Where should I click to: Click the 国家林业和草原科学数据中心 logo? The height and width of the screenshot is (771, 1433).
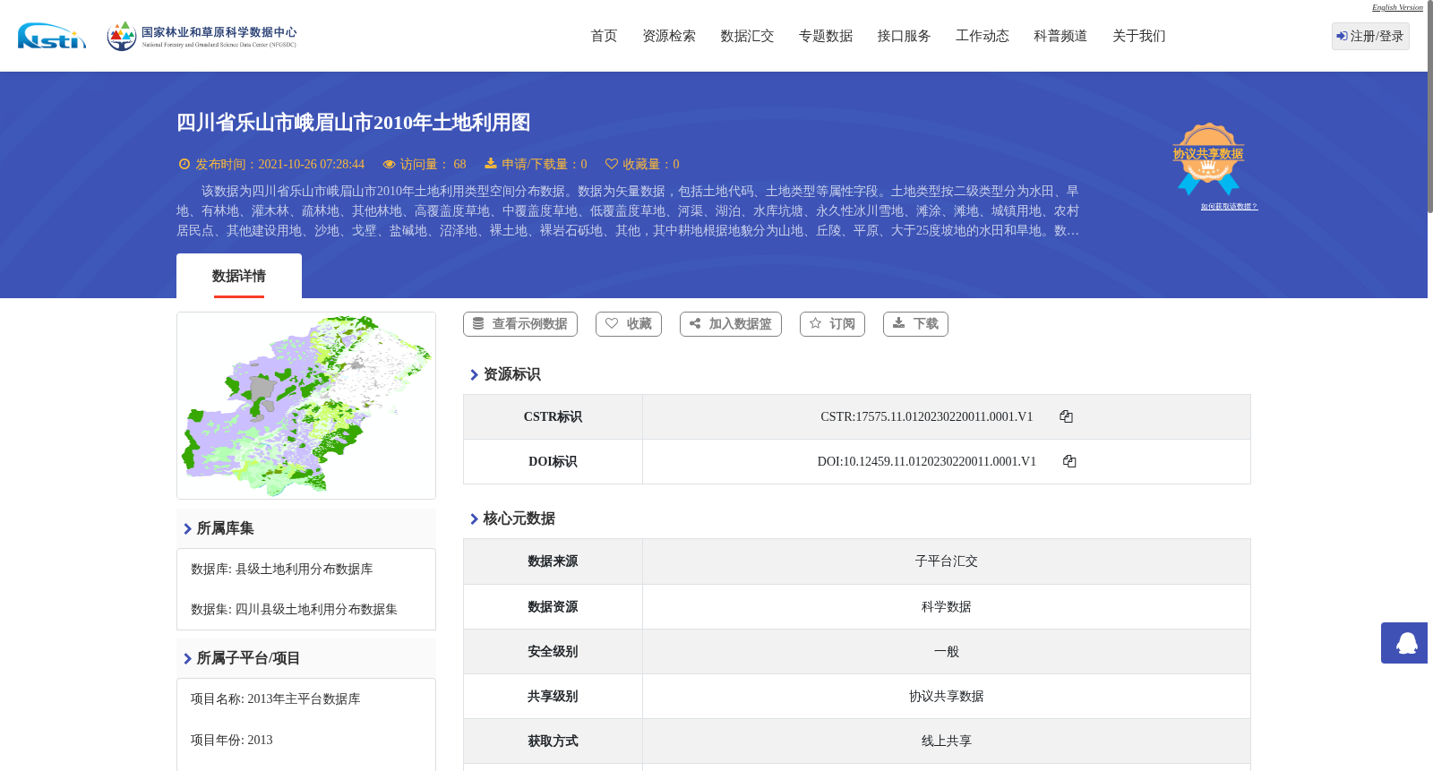coord(202,36)
